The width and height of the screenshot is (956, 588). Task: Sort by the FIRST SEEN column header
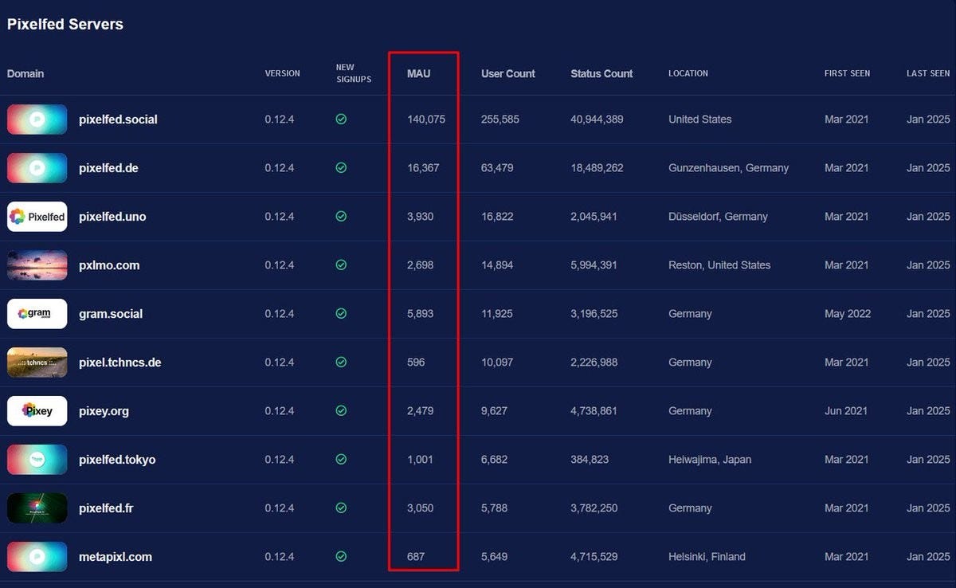[x=848, y=73]
